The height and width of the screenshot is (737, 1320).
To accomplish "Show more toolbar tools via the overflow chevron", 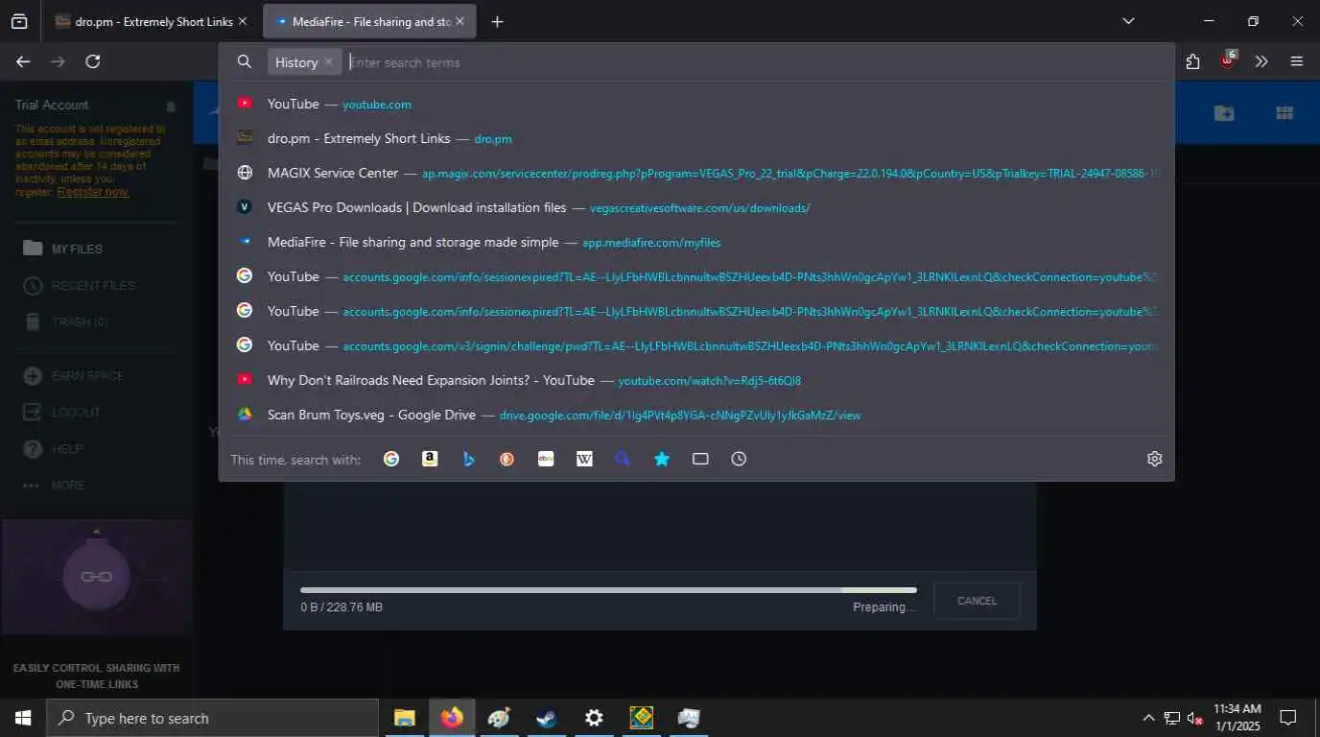I will click(1261, 61).
